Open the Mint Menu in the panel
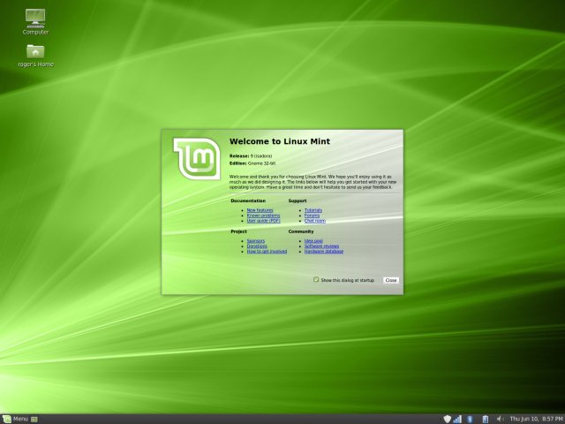 click(x=15, y=418)
